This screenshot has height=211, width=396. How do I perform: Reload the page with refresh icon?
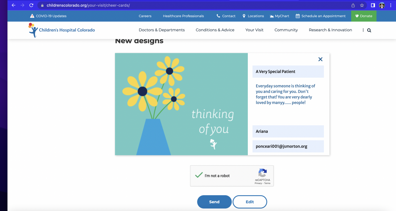coord(31,5)
